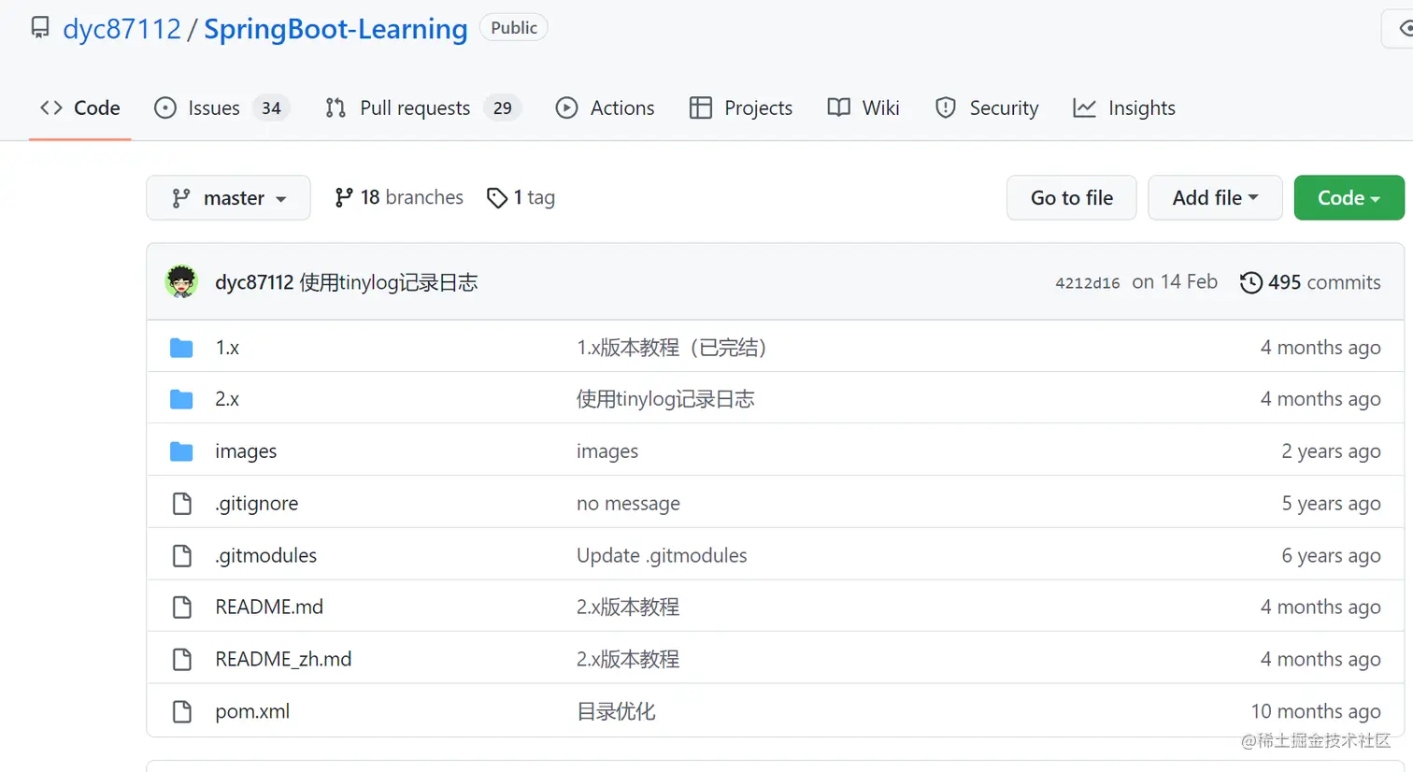Viewport: 1413px width, 772px height.
Task: Click the branch icon beside 18 branches
Action: click(x=344, y=197)
